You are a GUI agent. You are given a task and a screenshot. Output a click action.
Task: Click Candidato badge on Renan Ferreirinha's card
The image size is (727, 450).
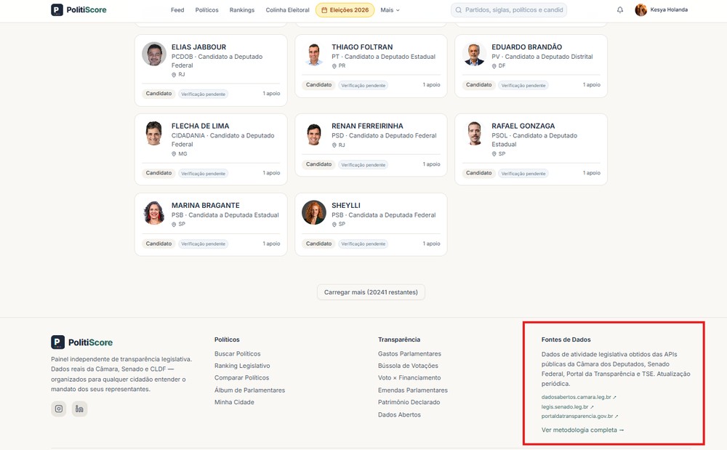point(318,164)
